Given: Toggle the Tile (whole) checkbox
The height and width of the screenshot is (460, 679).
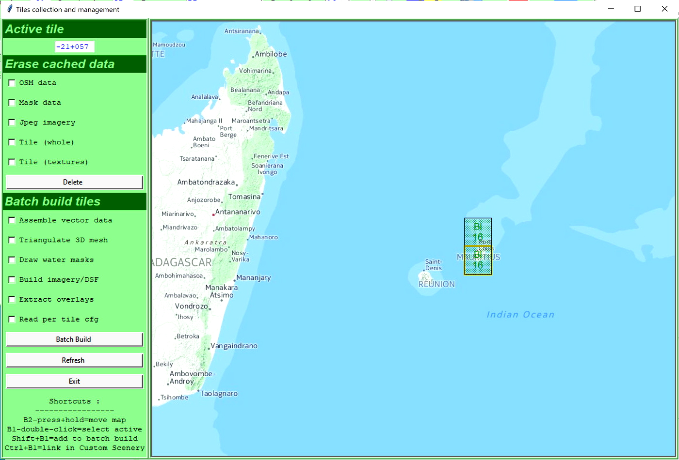Looking at the screenshot, I should tap(12, 142).
